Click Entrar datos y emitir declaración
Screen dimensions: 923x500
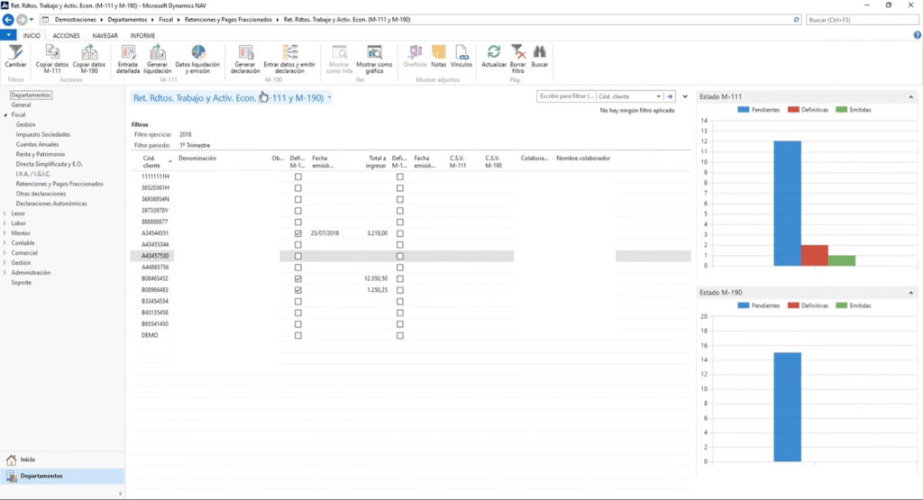coord(289,59)
